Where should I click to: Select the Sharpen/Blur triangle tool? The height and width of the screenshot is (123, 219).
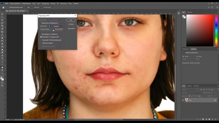(x=2, y=50)
